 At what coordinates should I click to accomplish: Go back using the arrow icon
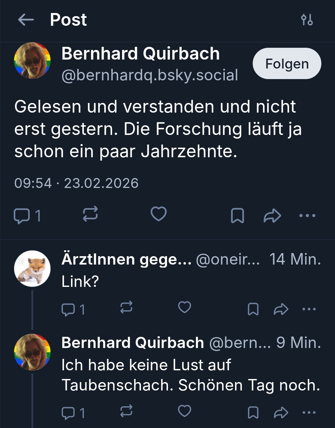click(x=26, y=20)
